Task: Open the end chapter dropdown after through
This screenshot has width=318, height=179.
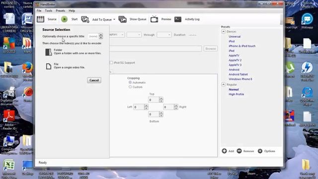Action: pos(164,35)
